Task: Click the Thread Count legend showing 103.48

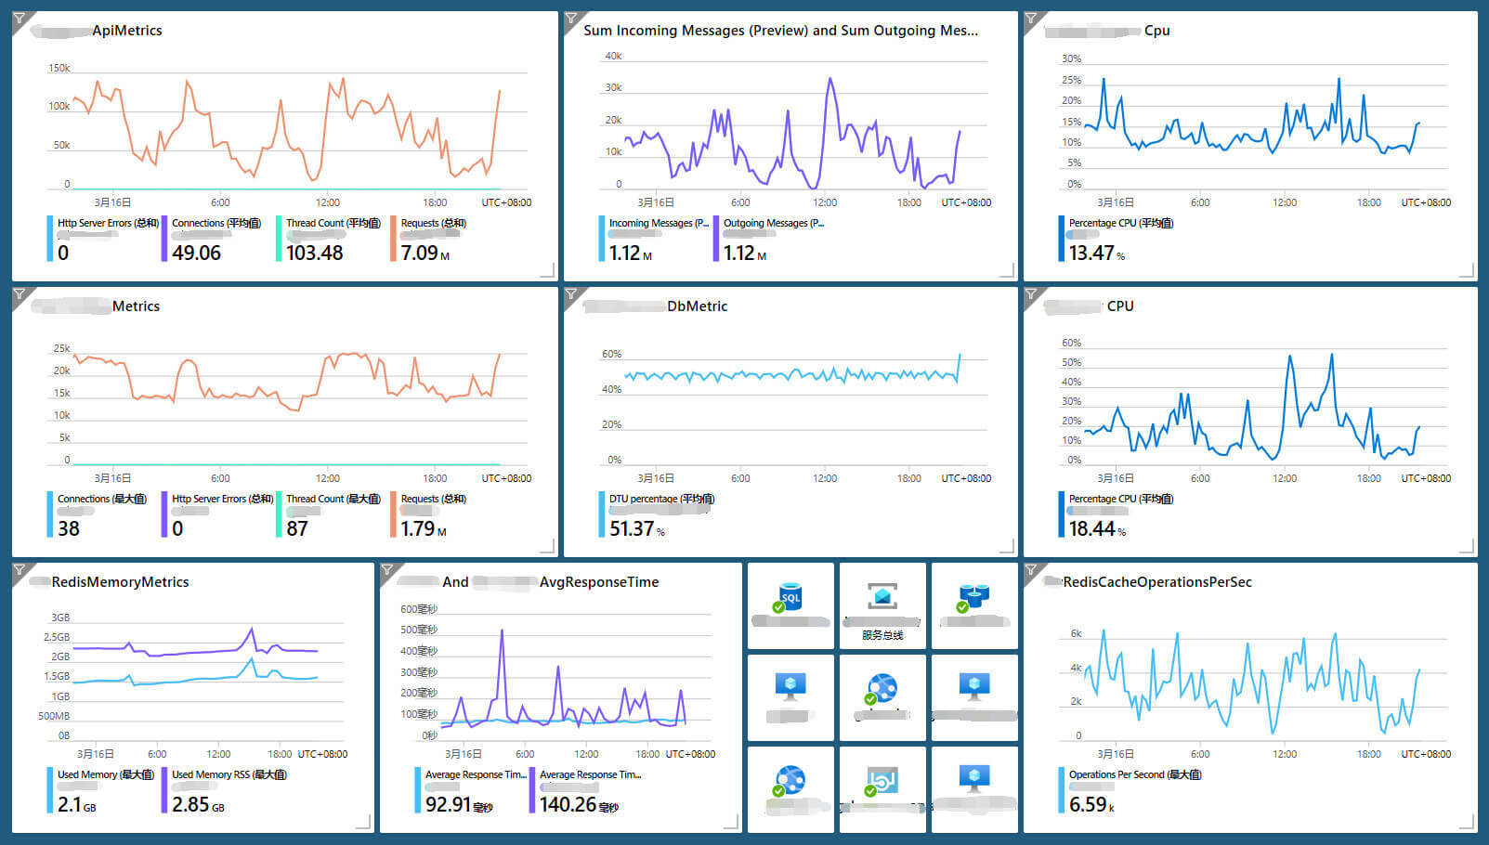Action: point(332,239)
